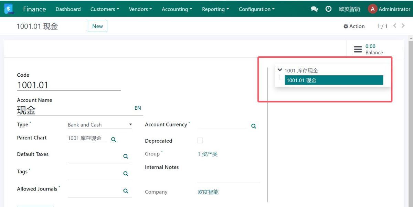413x207 pixels.
Task: Click the Internal Notes text area
Action: [x=229, y=174]
